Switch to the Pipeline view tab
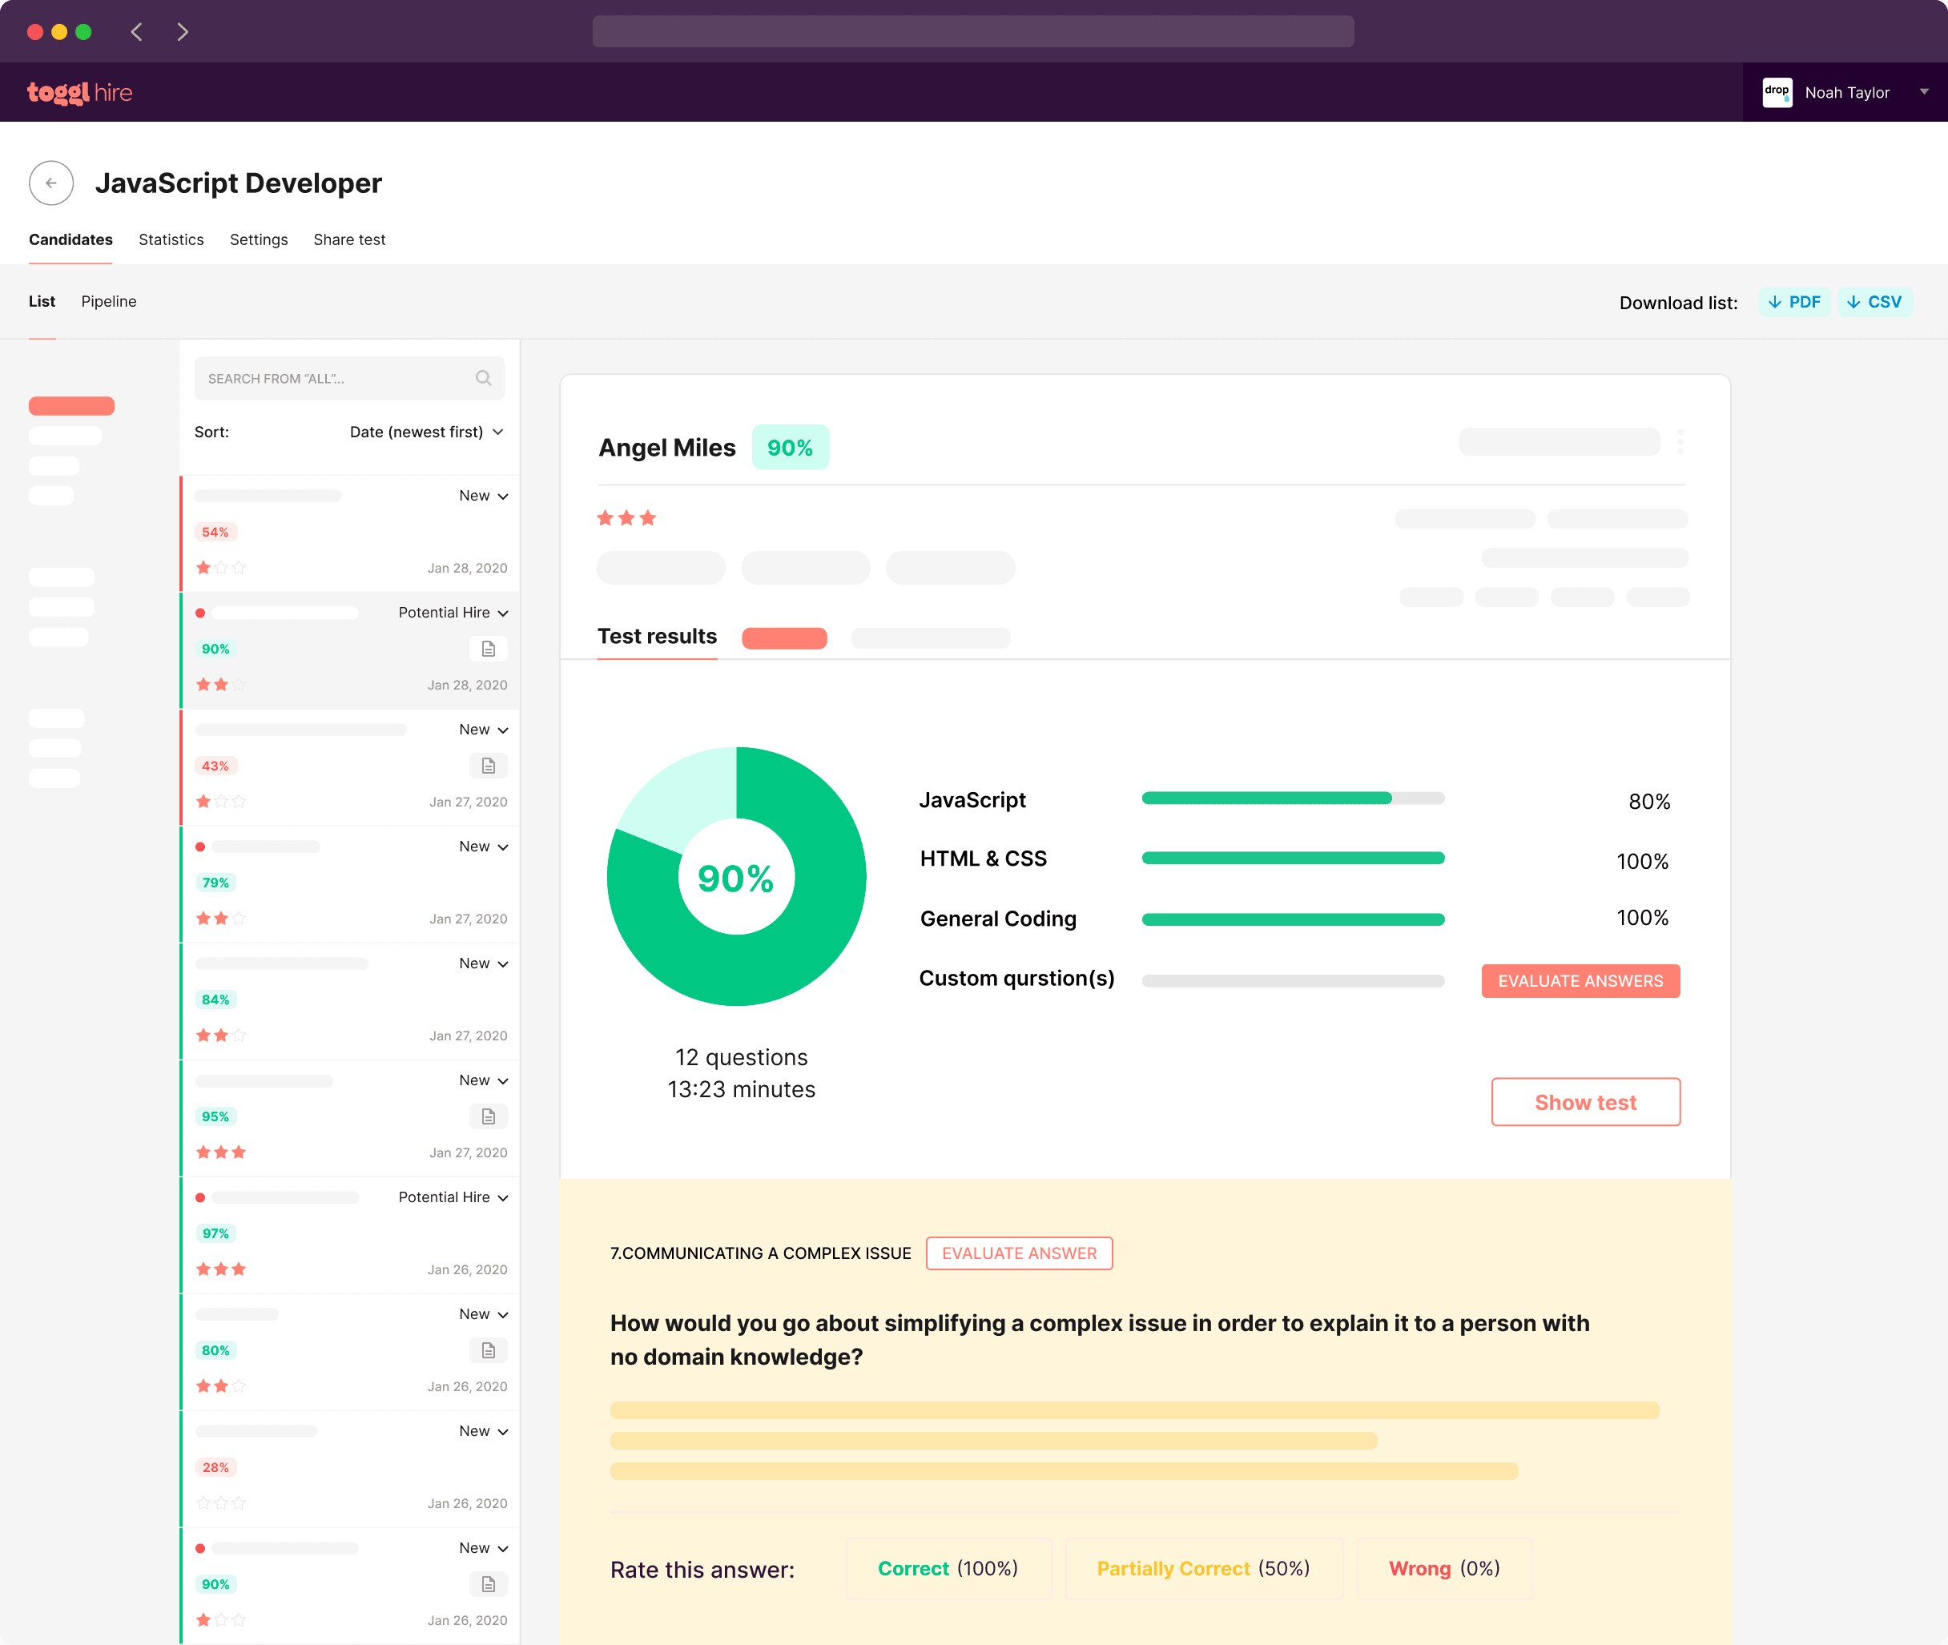This screenshot has height=1645, width=1948. tap(109, 300)
